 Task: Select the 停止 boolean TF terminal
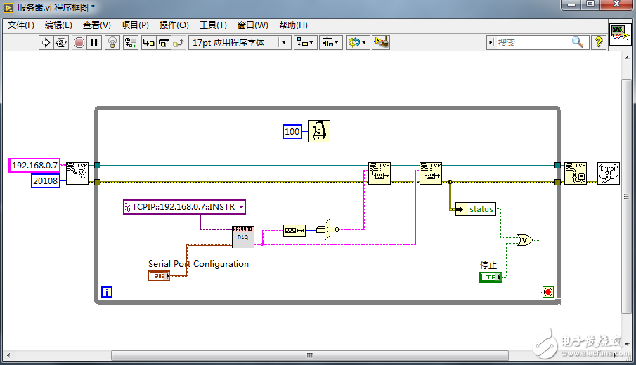(x=491, y=277)
